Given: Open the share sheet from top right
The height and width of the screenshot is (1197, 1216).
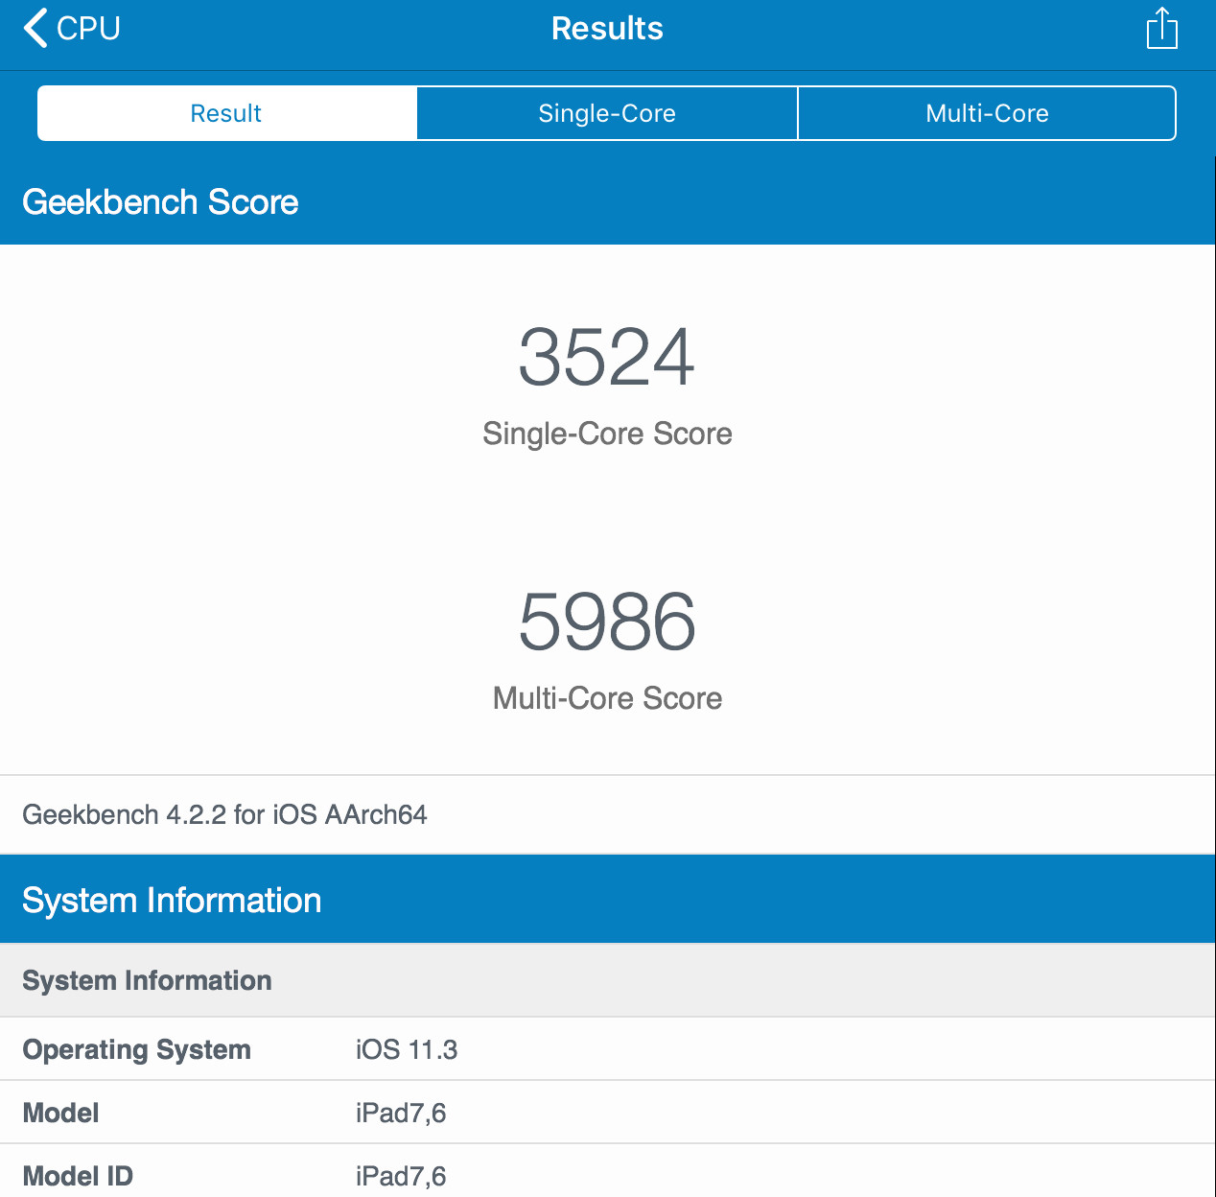Looking at the screenshot, I should point(1161,28).
